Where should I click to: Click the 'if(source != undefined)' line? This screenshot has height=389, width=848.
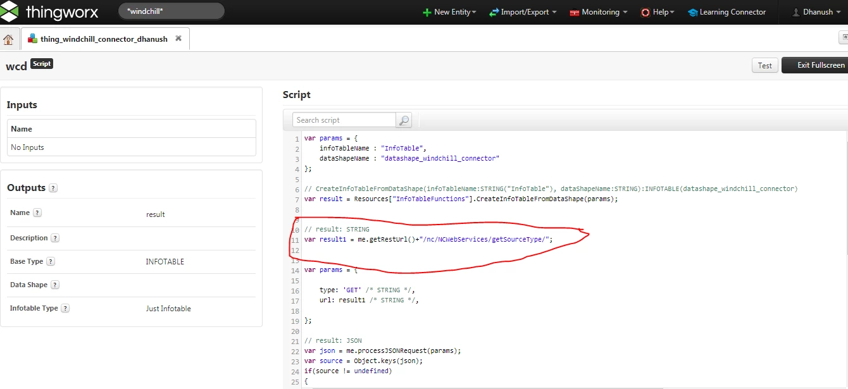348,371
